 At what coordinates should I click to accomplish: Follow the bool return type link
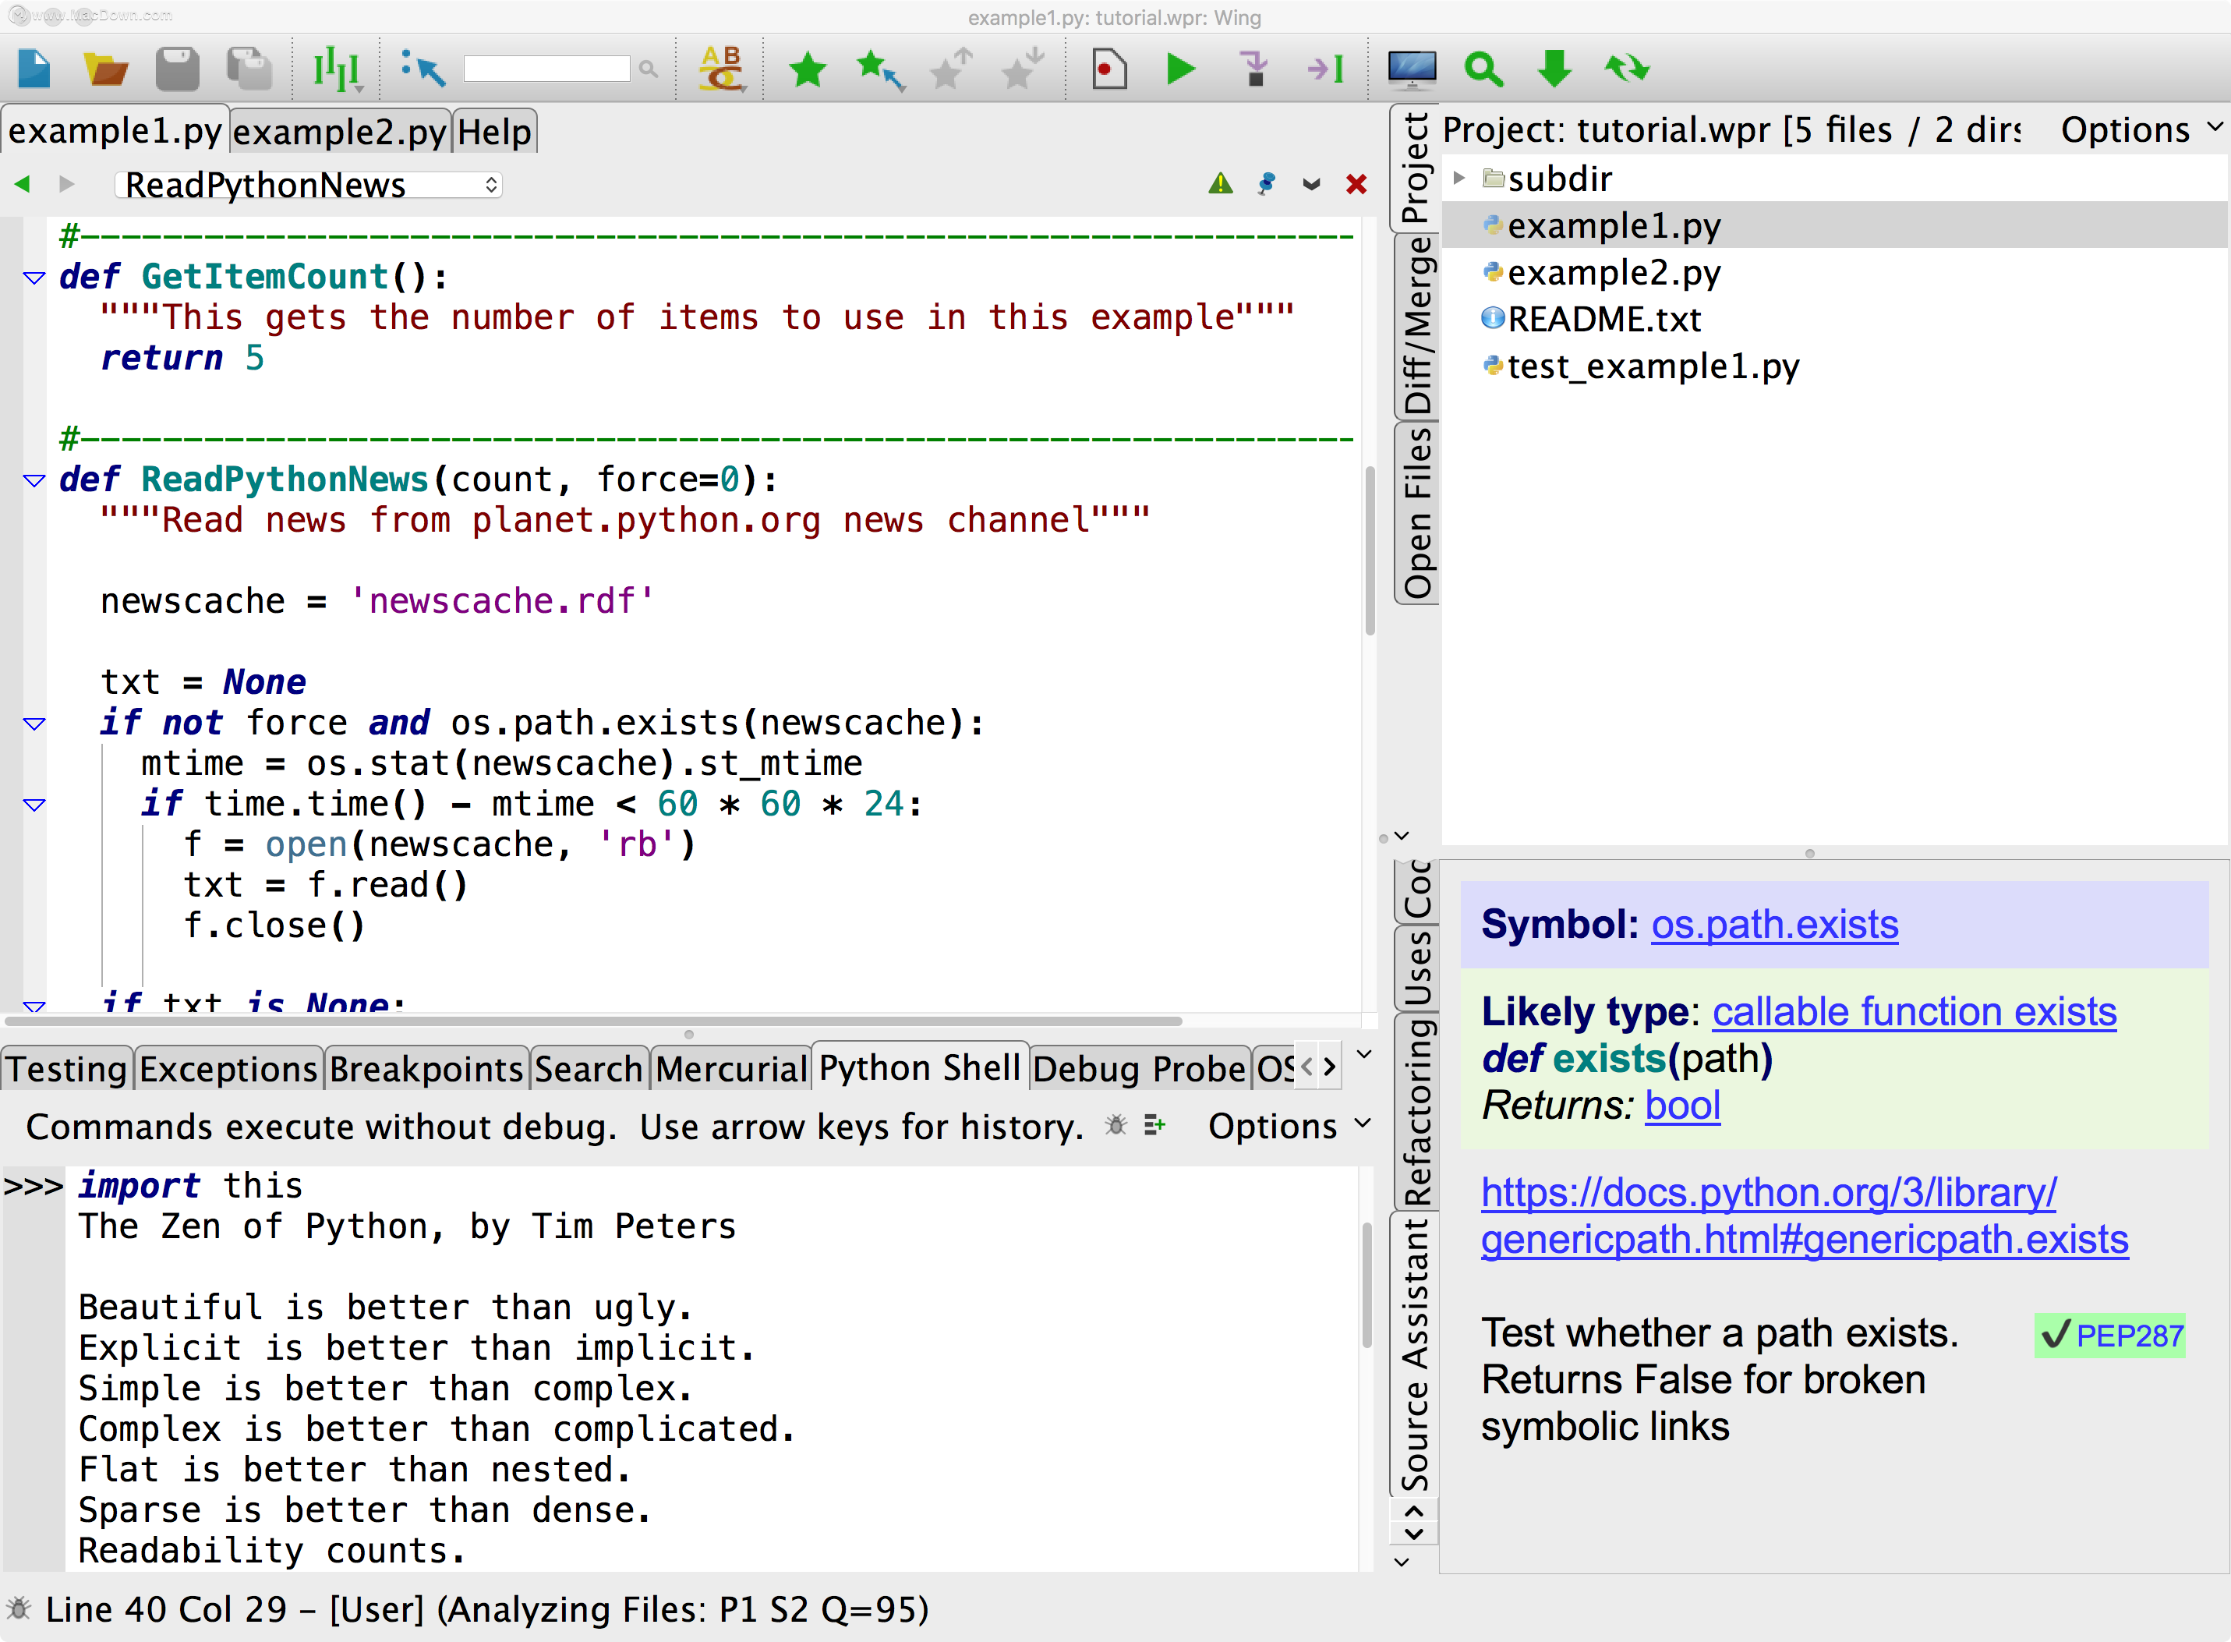coord(1682,1106)
